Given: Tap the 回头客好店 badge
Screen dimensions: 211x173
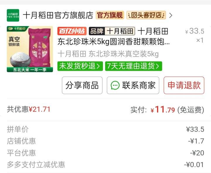Looking at the screenshot, I should (146, 15).
